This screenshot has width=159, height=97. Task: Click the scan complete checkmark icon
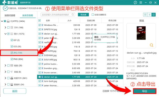point(5,8)
